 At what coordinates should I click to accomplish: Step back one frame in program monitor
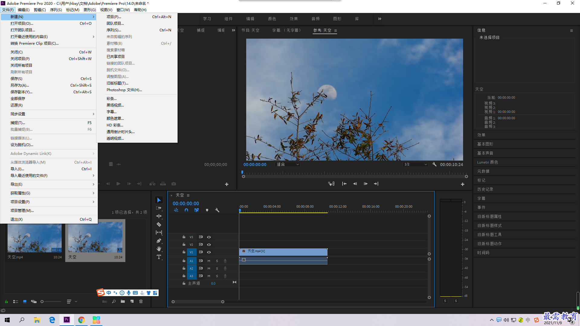pos(355,184)
